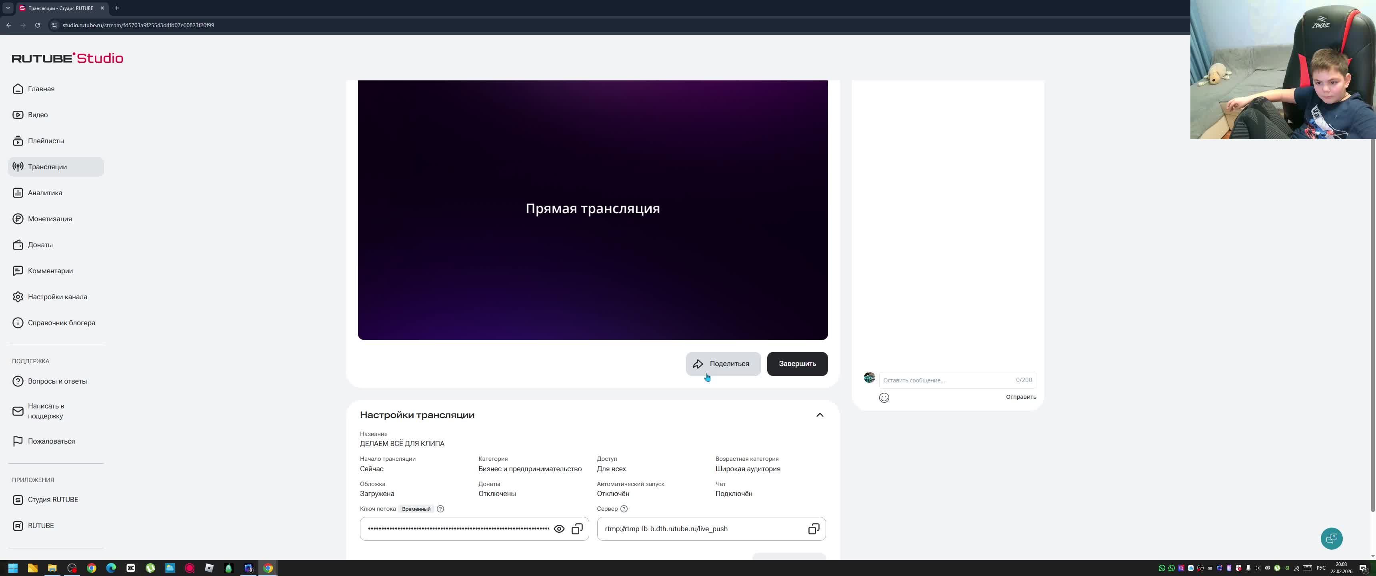Send chat message with Отправить
Screen dimensions: 1376x576
tap(1021, 396)
